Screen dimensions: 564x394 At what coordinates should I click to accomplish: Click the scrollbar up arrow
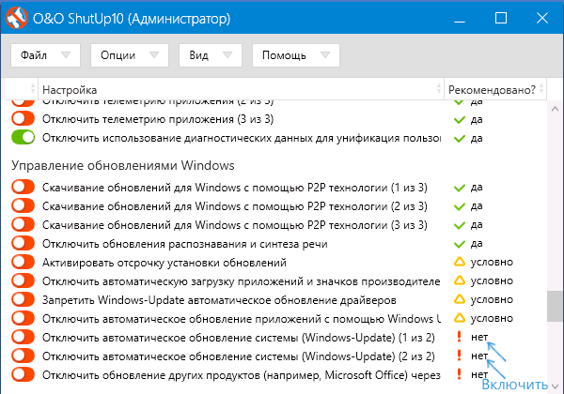click(x=555, y=109)
